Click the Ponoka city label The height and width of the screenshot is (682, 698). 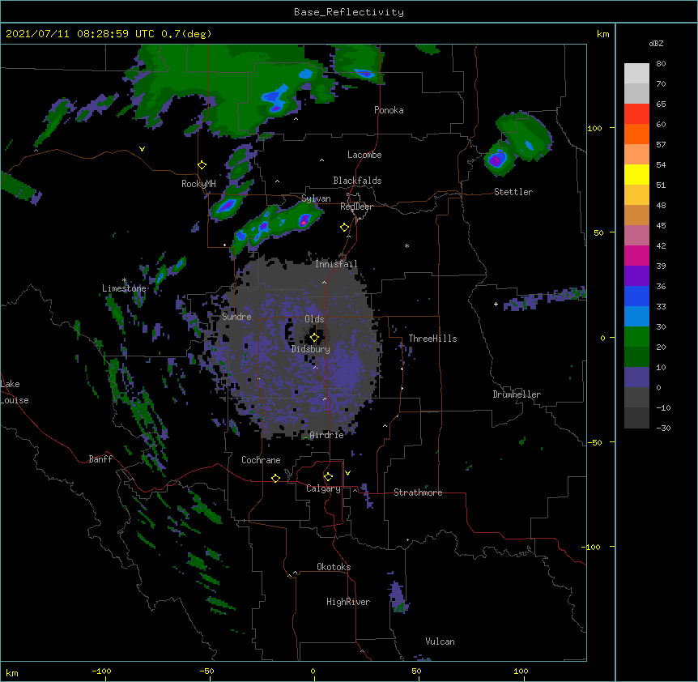[x=389, y=110]
